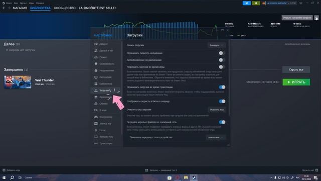The height and width of the screenshot is (181, 321).
Task: Open notifications bell icon
Action: pyautogui.click(x=256, y=3)
